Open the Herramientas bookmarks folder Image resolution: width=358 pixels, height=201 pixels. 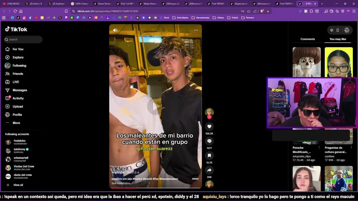(x=201, y=18)
